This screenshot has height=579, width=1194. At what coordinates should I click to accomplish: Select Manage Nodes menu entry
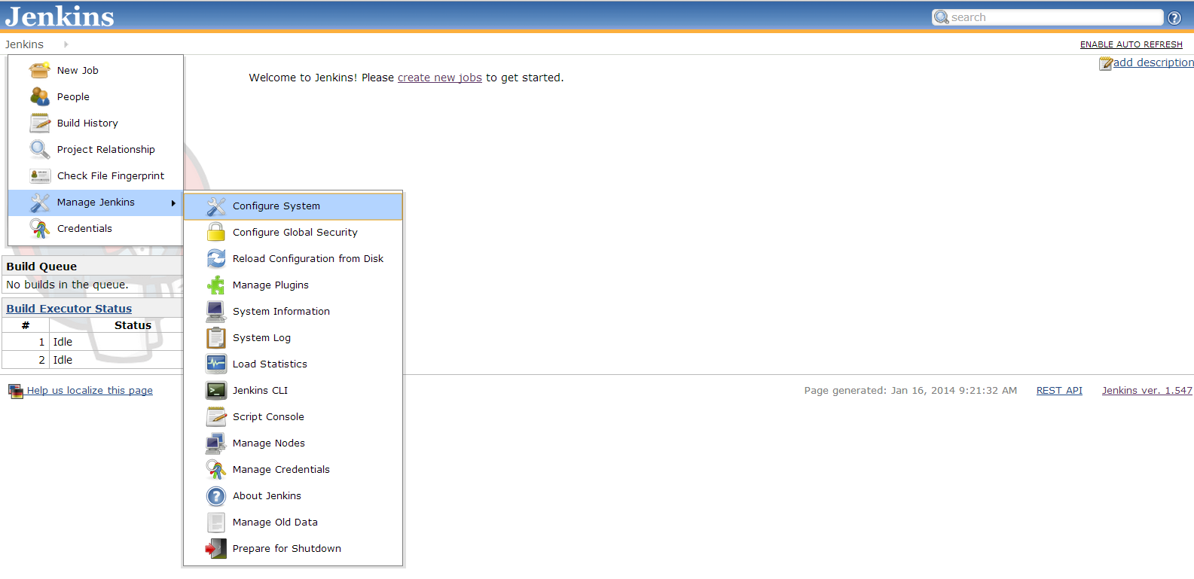[293, 443]
